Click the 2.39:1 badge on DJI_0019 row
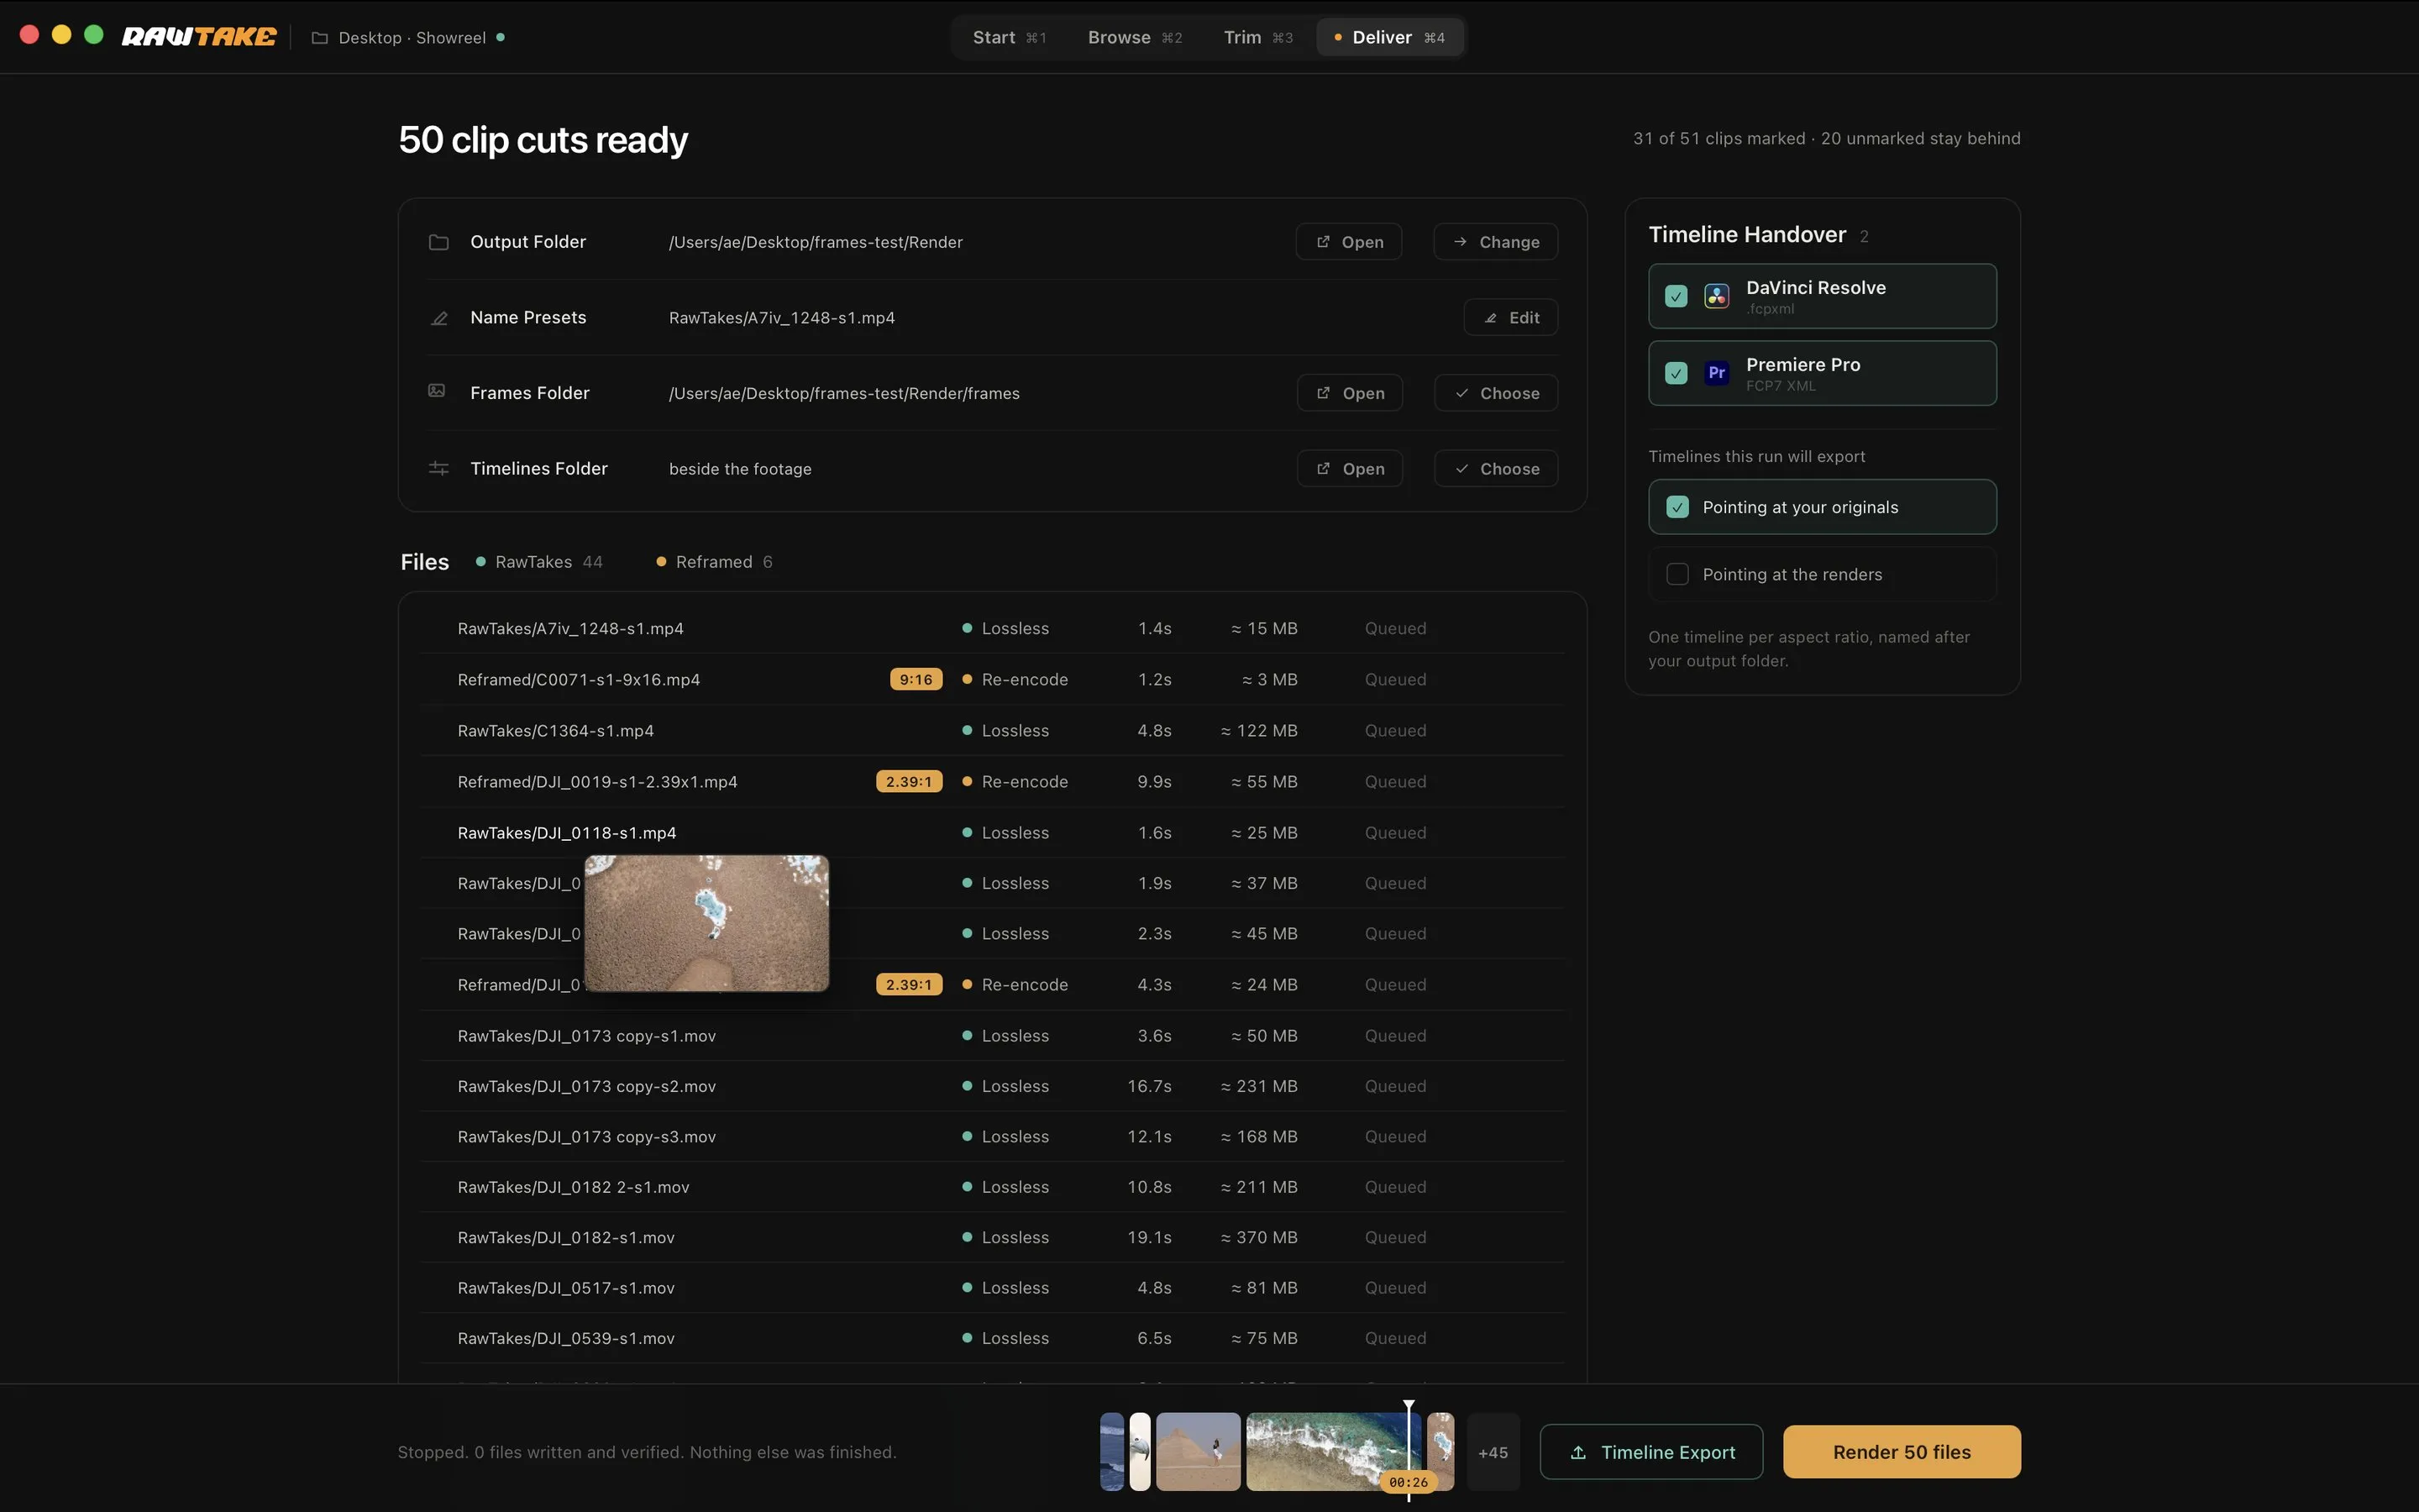Viewport: 2419px width, 1512px height. point(909,782)
